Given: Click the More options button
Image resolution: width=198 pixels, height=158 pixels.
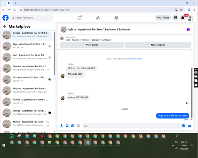Looking at the screenshot, I should click(158, 45).
